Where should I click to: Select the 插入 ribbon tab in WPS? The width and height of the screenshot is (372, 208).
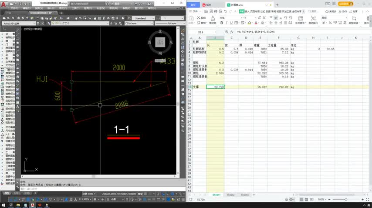pos(247,11)
